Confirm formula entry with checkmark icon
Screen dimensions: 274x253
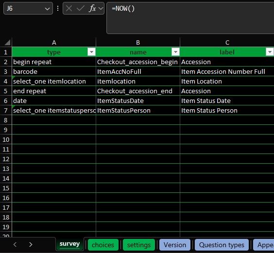coord(80,8)
